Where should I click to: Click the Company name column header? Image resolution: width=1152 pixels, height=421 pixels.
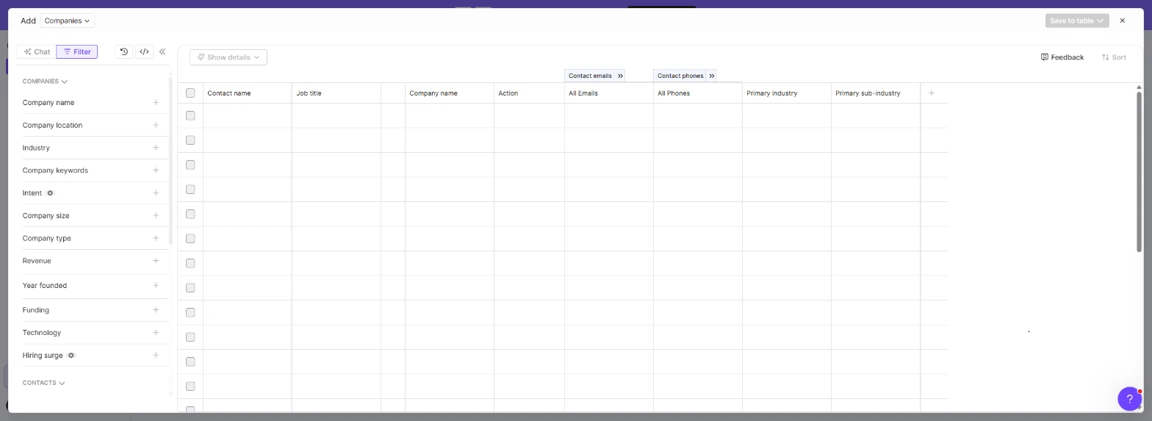(450, 93)
